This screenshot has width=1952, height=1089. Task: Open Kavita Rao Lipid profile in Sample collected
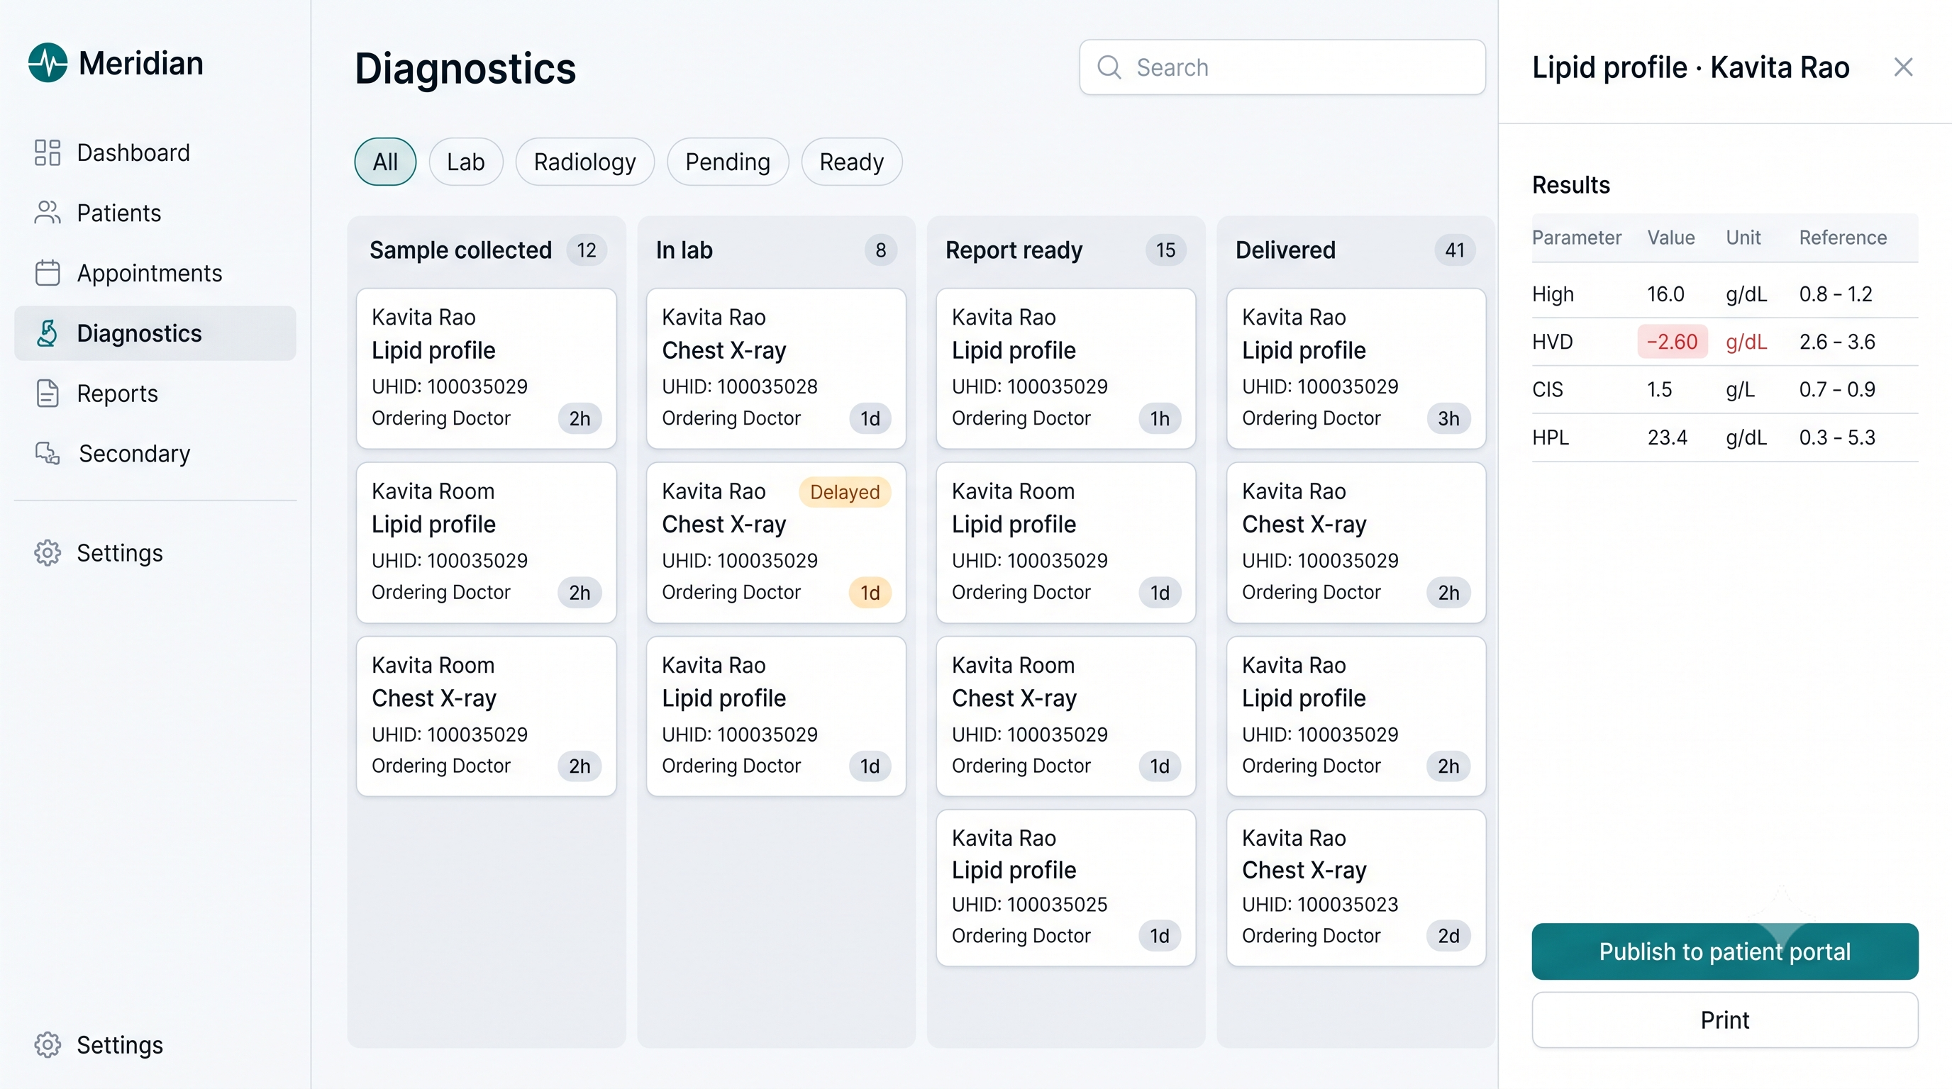(x=487, y=369)
